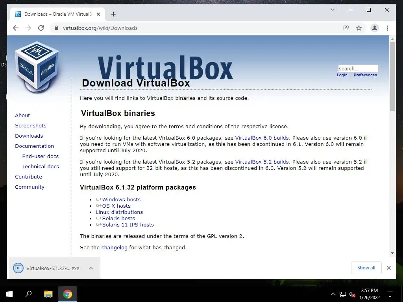The width and height of the screenshot is (403, 302).
Task: Open the Screenshots sidebar link
Action: coord(31,125)
